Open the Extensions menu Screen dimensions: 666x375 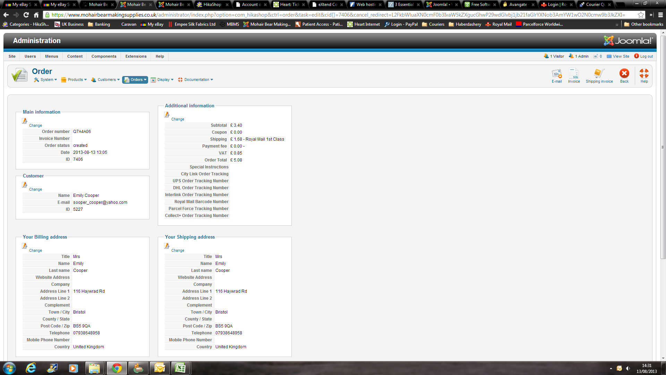(x=136, y=56)
